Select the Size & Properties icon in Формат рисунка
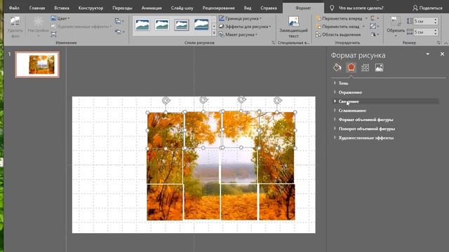This screenshot has height=252, width=449. [x=365, y=68]
